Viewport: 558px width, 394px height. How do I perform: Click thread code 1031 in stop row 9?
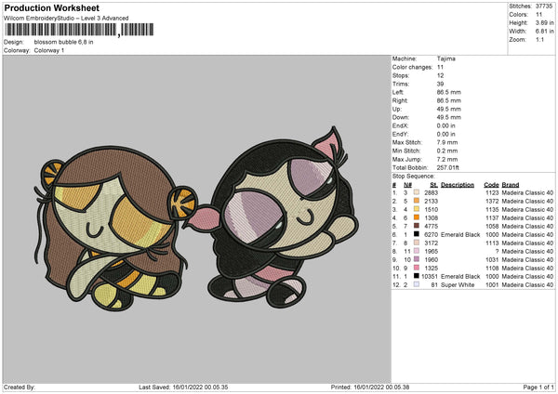(x=492, y=259)
